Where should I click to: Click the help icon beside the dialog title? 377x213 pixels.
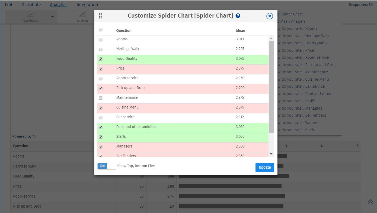click(238, 16)
